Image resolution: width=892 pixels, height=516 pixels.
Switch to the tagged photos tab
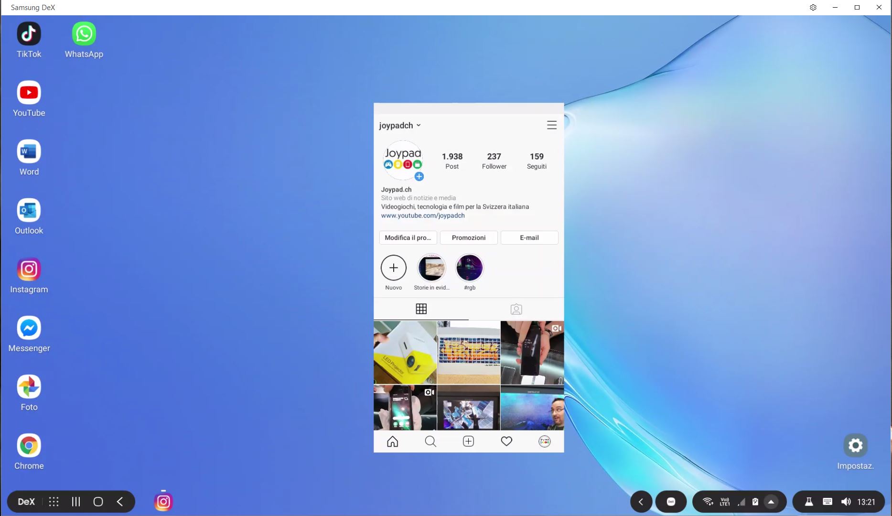(516, 309)
